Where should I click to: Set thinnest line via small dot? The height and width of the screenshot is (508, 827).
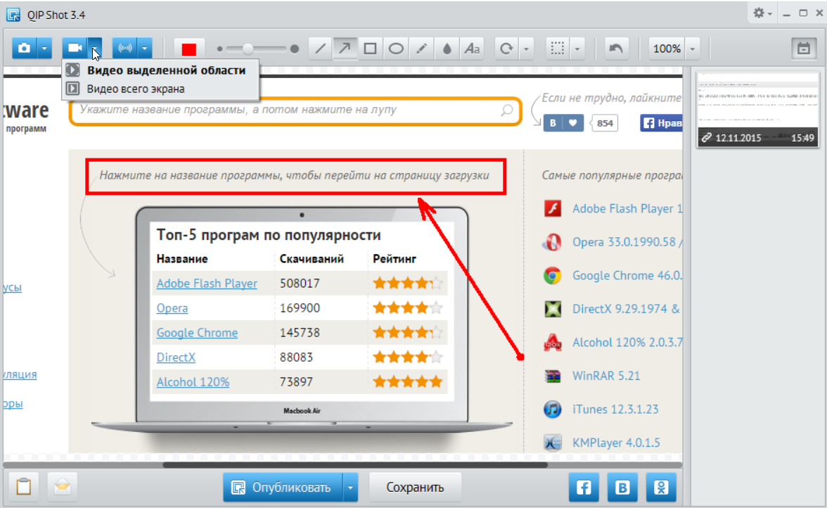point(220,49)
